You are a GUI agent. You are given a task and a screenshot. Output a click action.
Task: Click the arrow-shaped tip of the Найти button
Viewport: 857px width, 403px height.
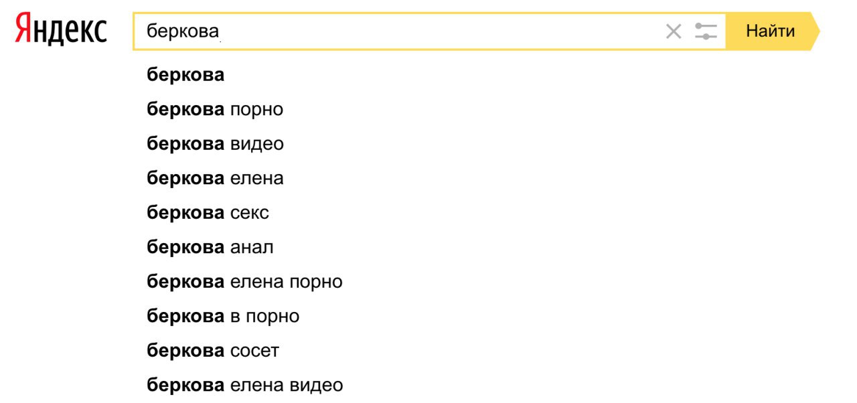click(815, 31)
